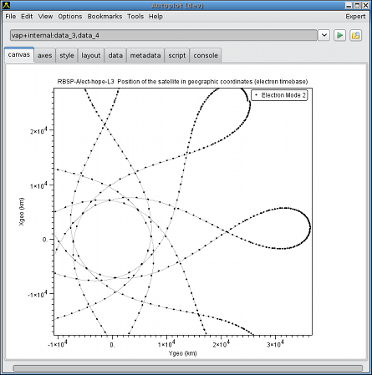372x375 pixels.
Task: Click the plot title RBSP-A/ect-hope-L3 text
Action: click(x=182, y=82)
